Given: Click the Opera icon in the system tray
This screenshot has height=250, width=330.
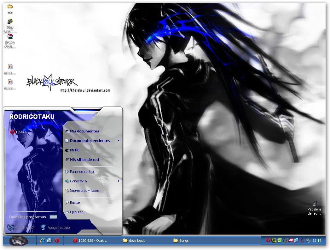Looking at the screenshot, I should [268, 240].
